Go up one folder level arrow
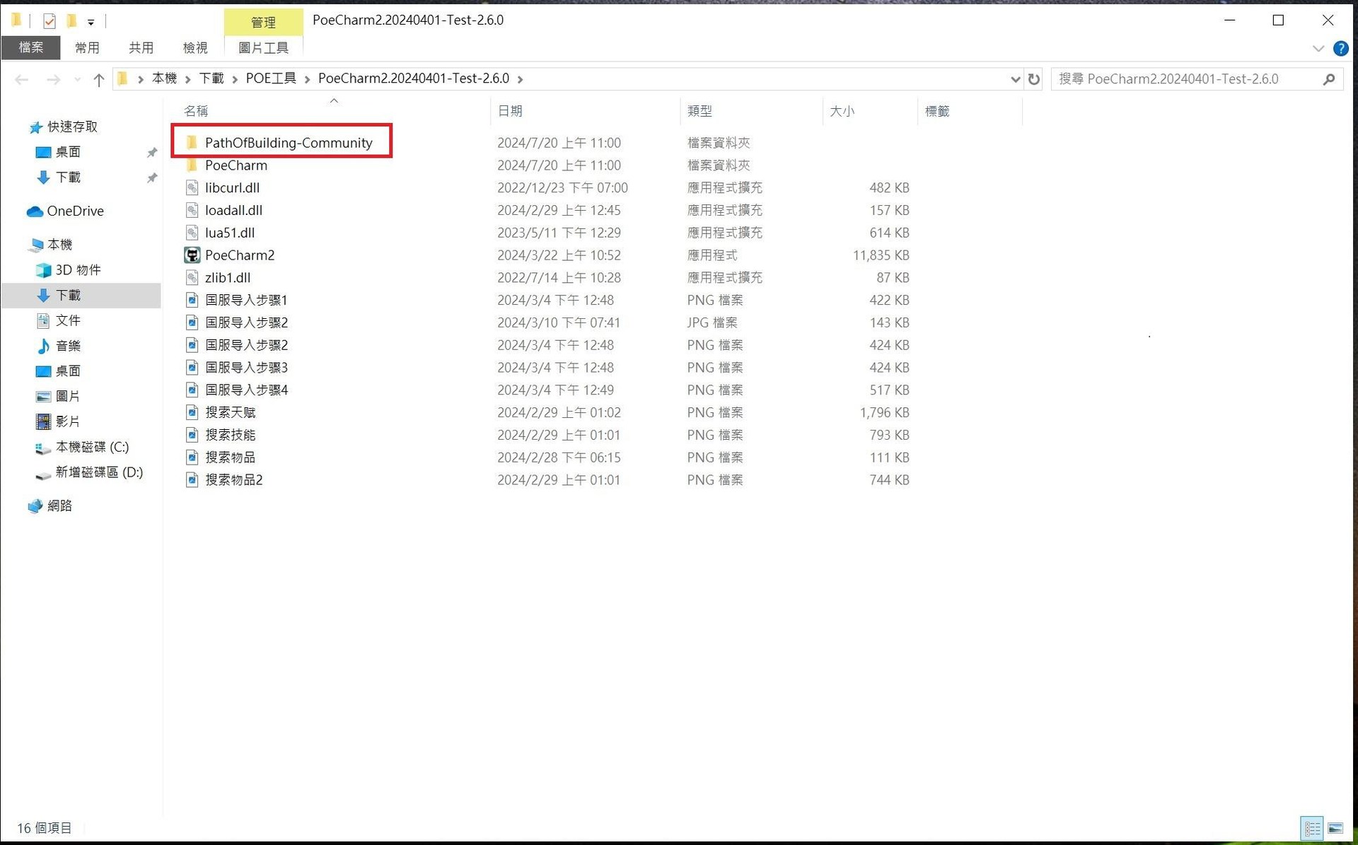Image resolution: width=1358 pixels, height=845 pixels. (99, 80)
